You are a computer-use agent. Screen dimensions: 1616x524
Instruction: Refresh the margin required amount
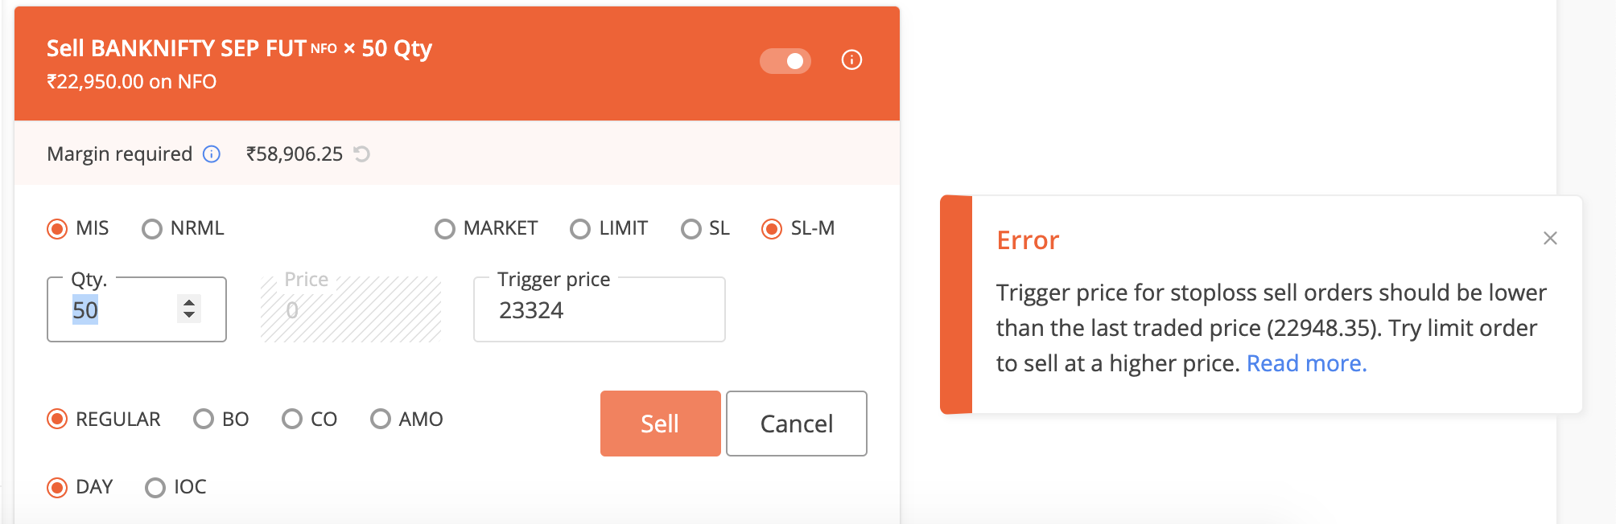click(x=362, y=154)
